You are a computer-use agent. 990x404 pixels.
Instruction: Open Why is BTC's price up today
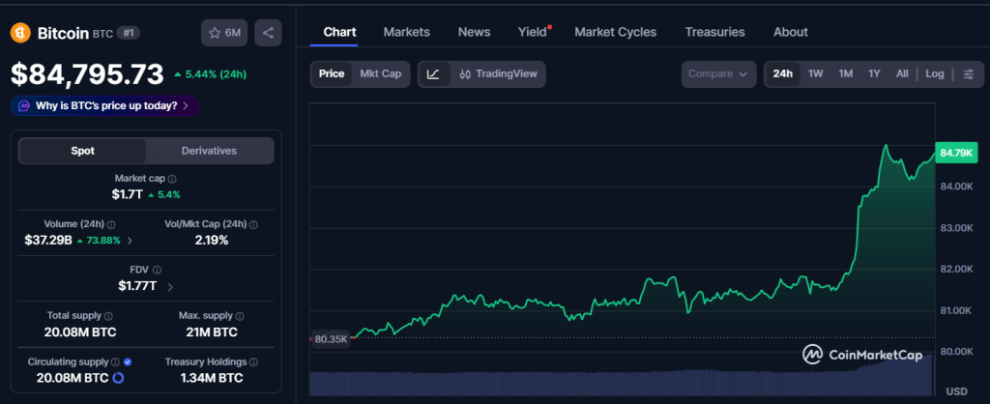click(104, 105)
